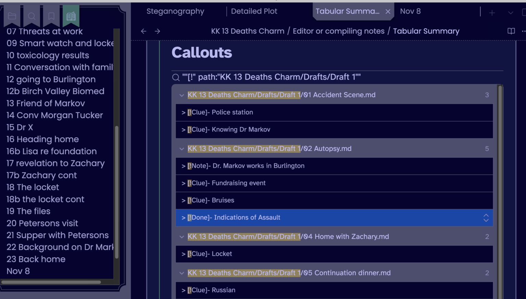Image resolution: width=526 pixels, height=299 pixels.
Task: Open the bookmarks sidebar icon
Action: [x=51, y=15]
